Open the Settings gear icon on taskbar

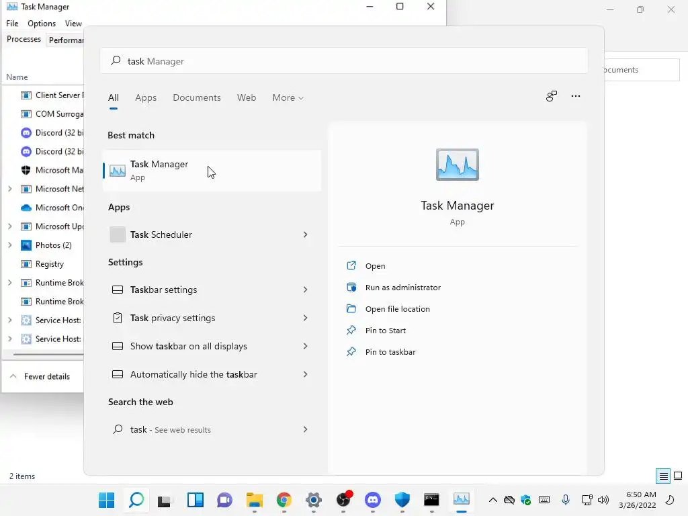click(x=313, y=500)
